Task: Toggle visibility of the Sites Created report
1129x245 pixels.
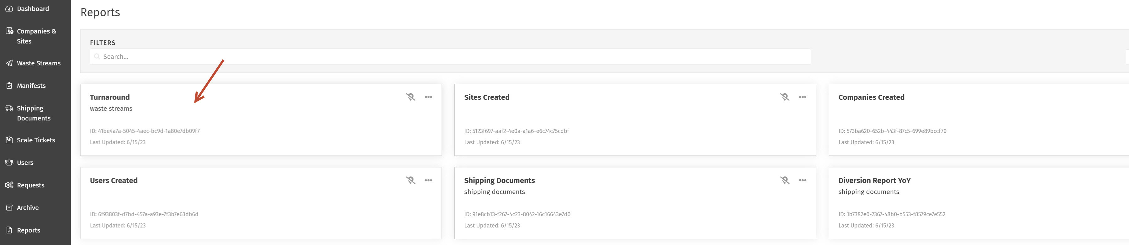Action: [x=785, y=97]
